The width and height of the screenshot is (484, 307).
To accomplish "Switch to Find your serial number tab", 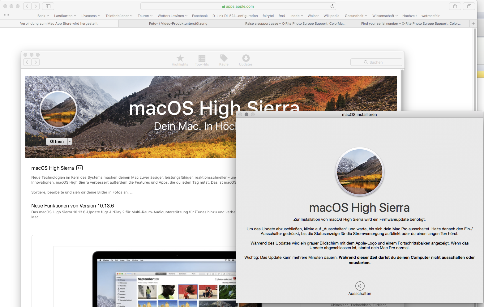I will 411,23.
